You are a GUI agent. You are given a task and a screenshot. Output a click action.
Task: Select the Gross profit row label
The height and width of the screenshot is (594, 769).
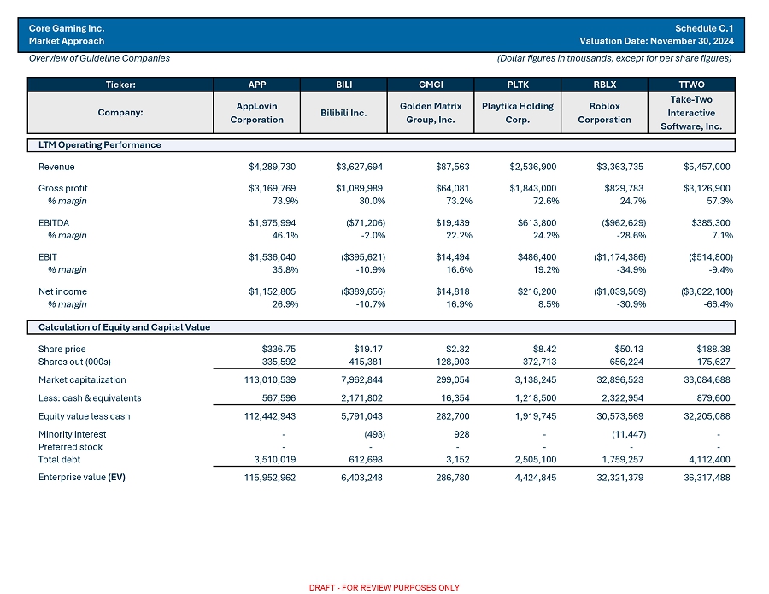point(62,188)
